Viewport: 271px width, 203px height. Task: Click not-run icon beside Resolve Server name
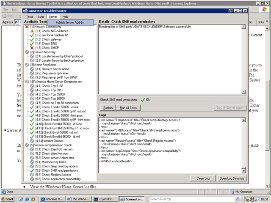tap(32, 69)
